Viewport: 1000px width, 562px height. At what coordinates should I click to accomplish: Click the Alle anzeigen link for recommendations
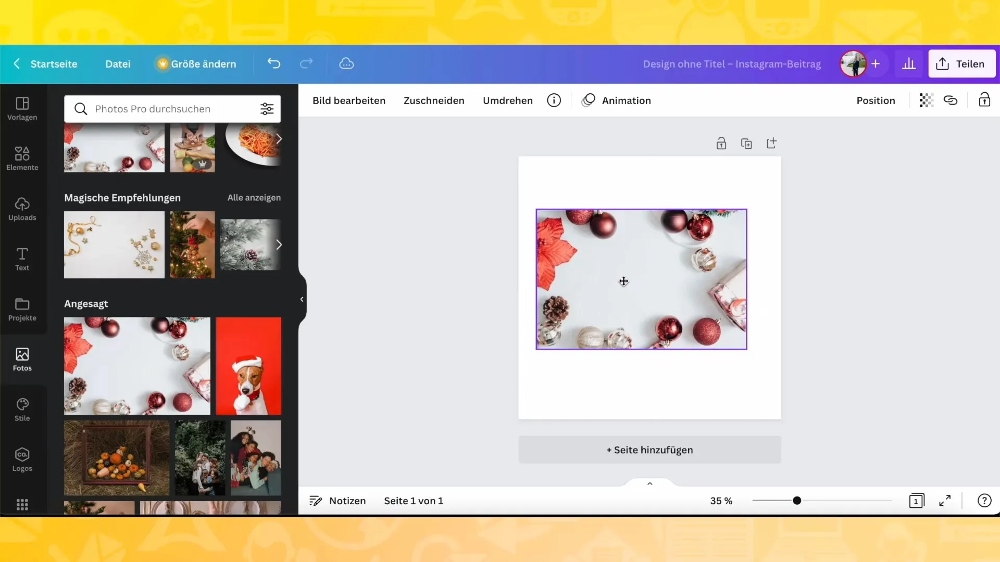pos(254,198)
